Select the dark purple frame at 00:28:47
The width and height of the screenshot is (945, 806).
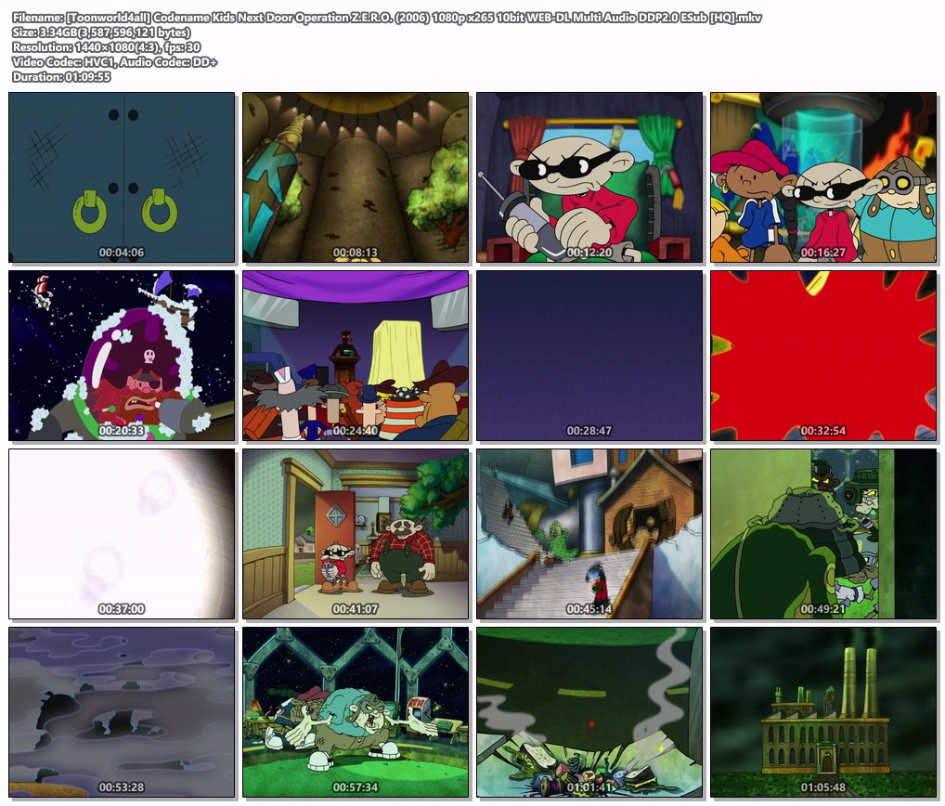pos(589,356)
